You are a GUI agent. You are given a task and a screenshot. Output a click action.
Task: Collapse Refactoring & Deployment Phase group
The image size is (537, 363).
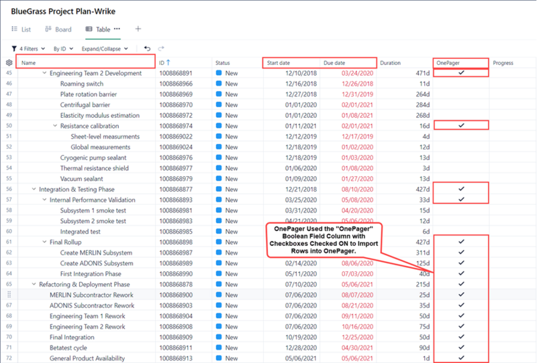coord(34,284)
